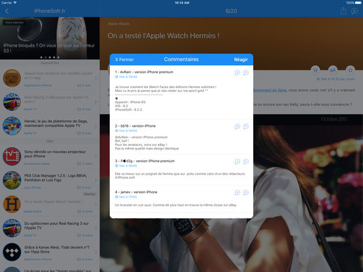Tap Hier à 17h55 timestamp on james's comment

coord(126,197)
